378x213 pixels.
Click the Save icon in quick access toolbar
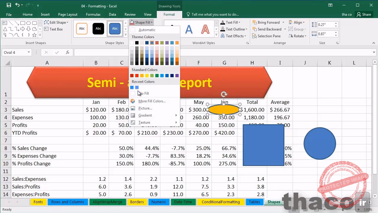9,5
